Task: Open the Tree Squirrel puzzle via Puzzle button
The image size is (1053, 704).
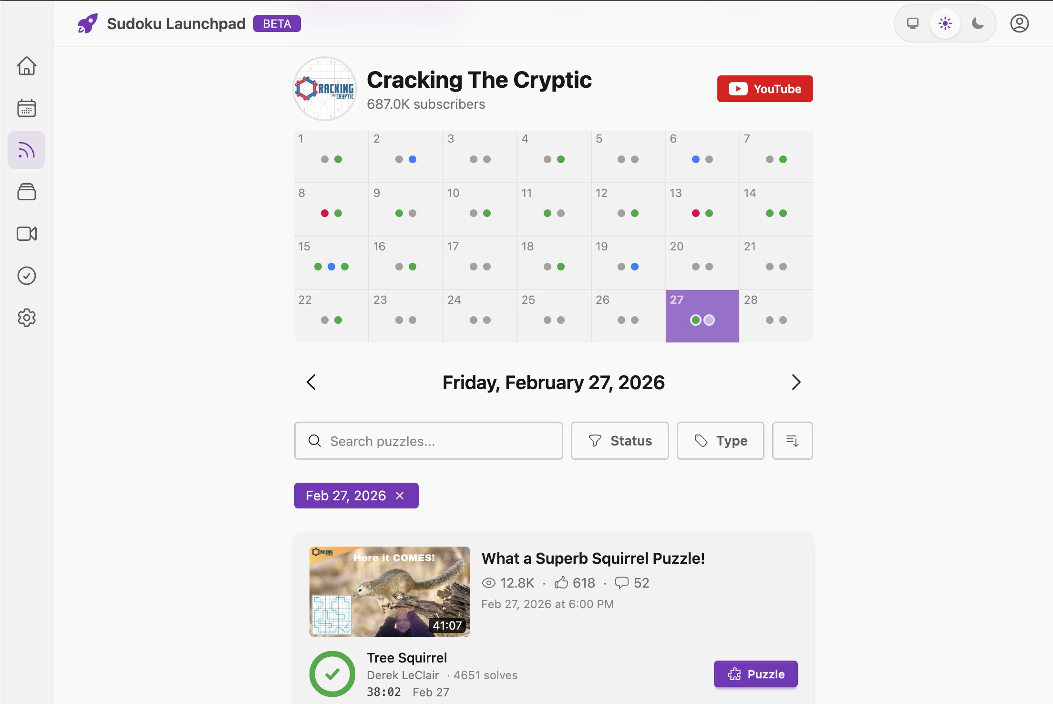Action: tap(755, 674)
